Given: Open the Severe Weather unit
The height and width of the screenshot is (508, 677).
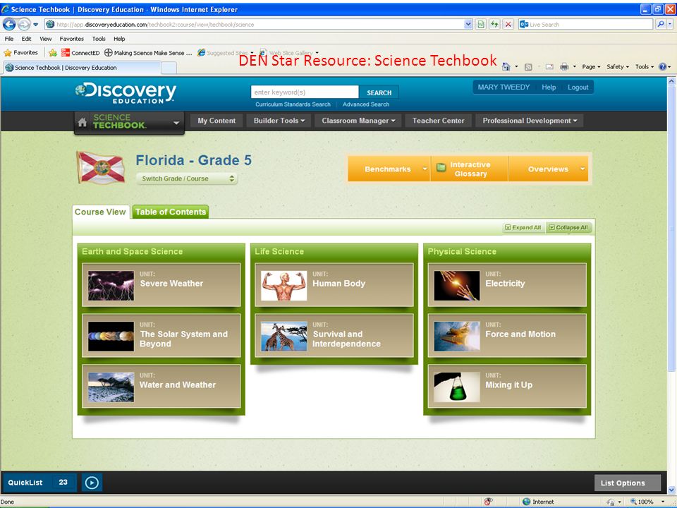Looking at the screenshot, I should 161,284.
